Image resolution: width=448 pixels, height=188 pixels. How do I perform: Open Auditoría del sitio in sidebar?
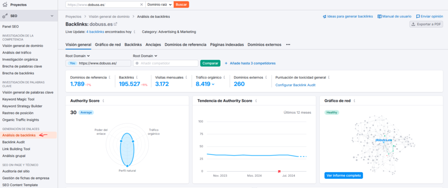[x=16, y=171]
